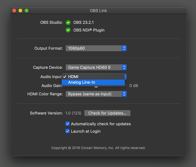The width and height of the screenshot is (196, 167).
Task: Open the HDMI Color Range dropdown
Action: click(x=96, y=94)
